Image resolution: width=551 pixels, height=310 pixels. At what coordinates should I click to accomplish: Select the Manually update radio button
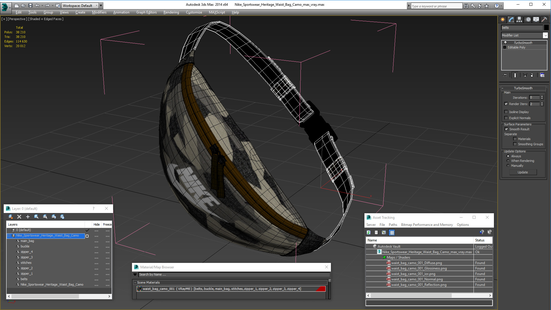[508, 166]
